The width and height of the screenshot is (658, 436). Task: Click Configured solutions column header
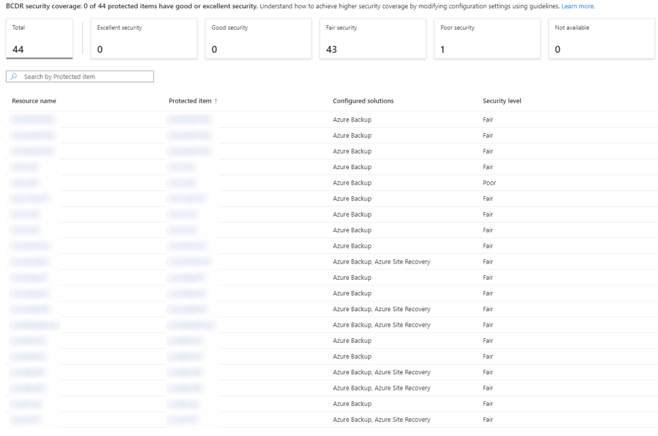pyautogui.click(x=363, y=101)
